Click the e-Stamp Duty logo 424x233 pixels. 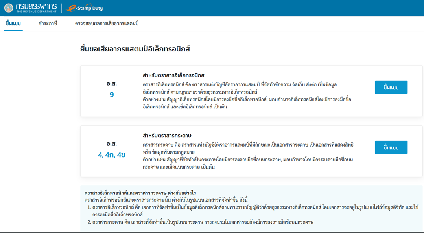(85, 8)
